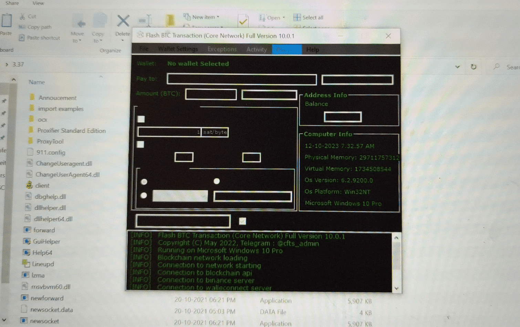Select the client application icon
The height and width of the screenshot is (327, 520).
[29, 185]
